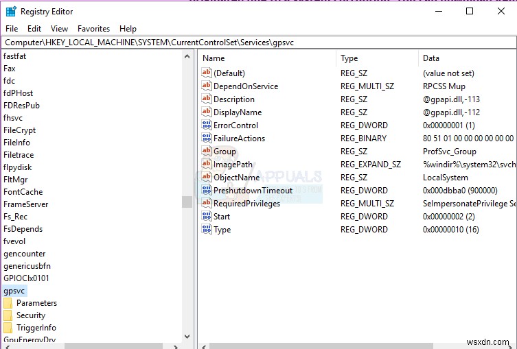The image size is (517, 349).
Task: Open the File menu
Action: point(12,29)
